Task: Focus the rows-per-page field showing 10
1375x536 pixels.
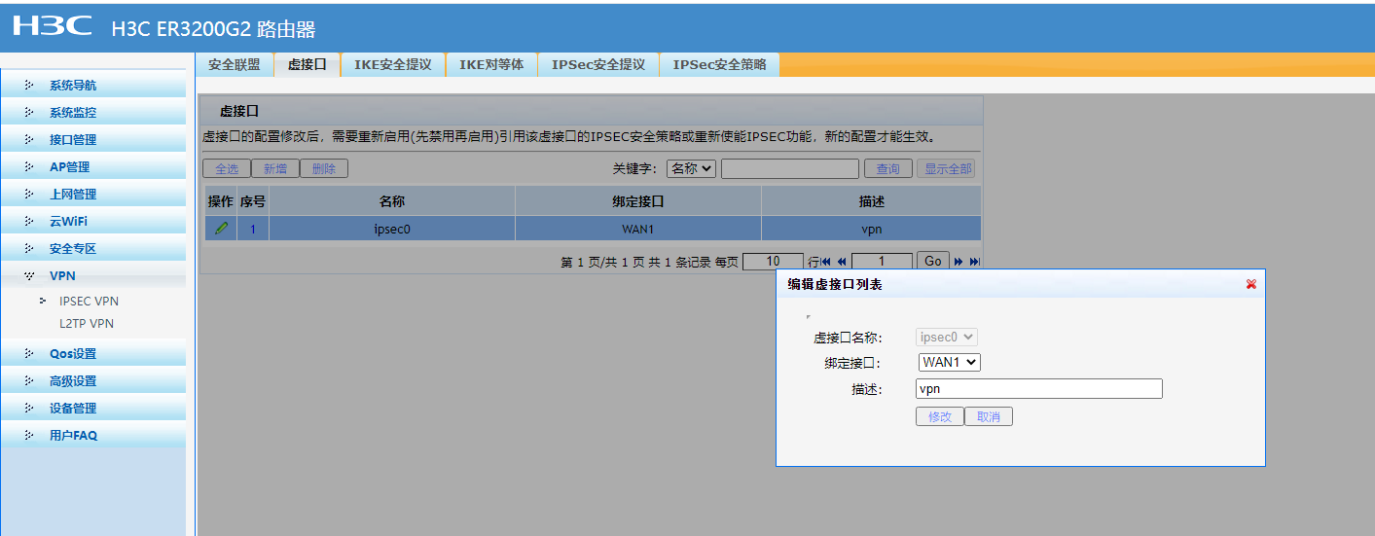Action: pyautogui.click(x=773, y=262)
